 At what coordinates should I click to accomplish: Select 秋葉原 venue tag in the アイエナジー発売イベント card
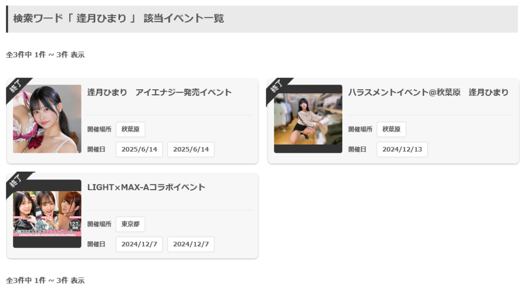[x=130, y=129]
